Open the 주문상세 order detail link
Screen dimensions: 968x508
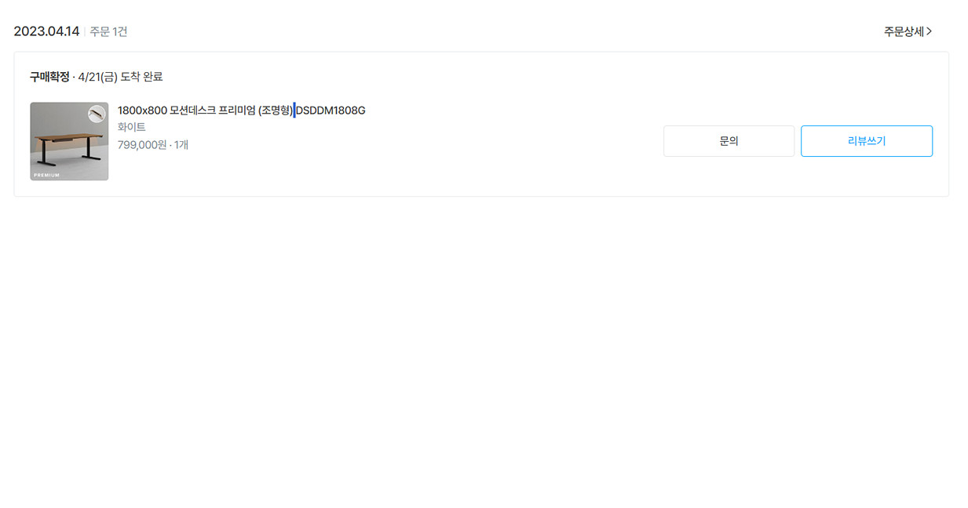[908, 31]
